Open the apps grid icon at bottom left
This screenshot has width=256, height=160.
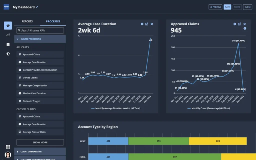click(8, 147)
